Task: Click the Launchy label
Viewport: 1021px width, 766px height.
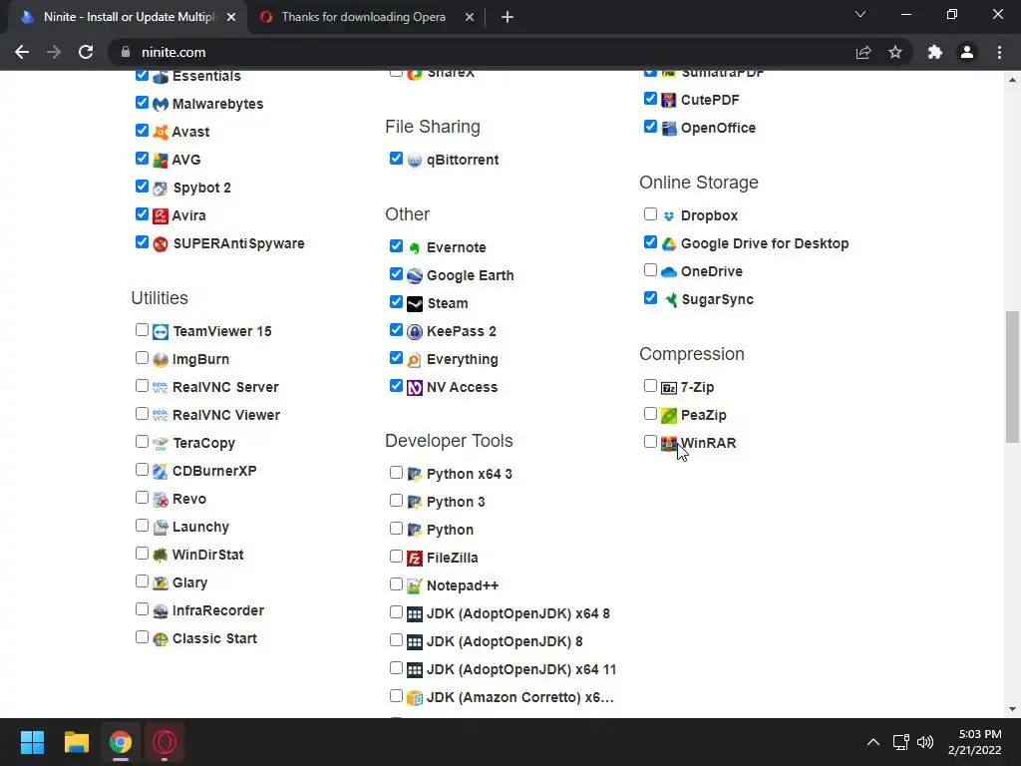Action: [200, 527]
